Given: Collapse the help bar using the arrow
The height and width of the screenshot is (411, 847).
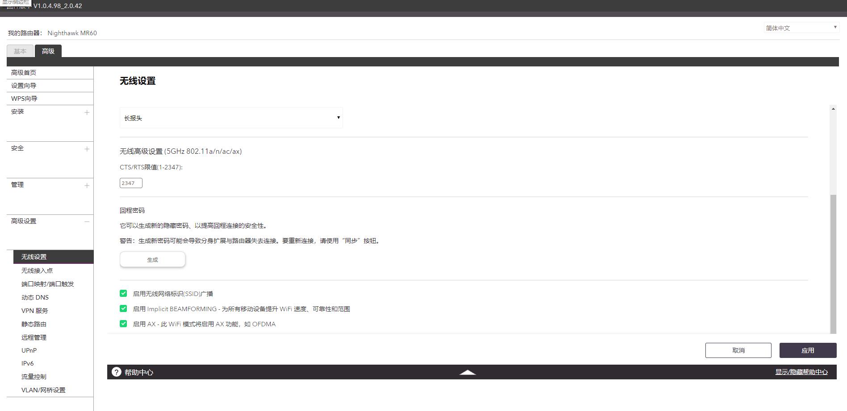Looking at the screenshot, I should point(467,371).
